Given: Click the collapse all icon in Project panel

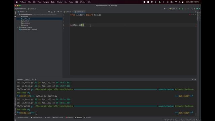Looking at the screenshot, I should click(x=55, y=12).
